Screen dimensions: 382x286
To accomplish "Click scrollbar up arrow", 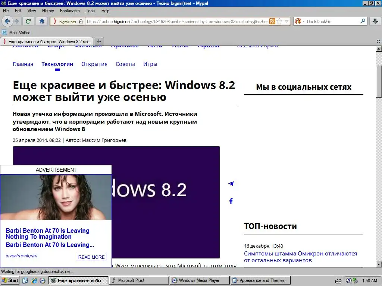I will pos(379,49).
